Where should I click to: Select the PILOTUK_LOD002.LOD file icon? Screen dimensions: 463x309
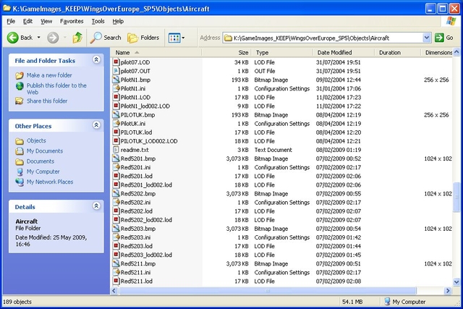tap(116, 141)
